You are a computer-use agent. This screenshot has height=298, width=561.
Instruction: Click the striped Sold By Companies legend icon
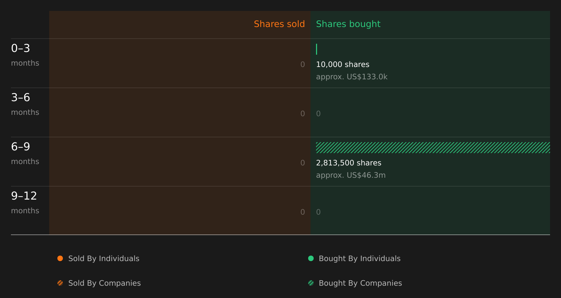coord(60,283)
